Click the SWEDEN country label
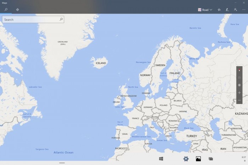The image size is (248, 165). click(x=160, y=65)
